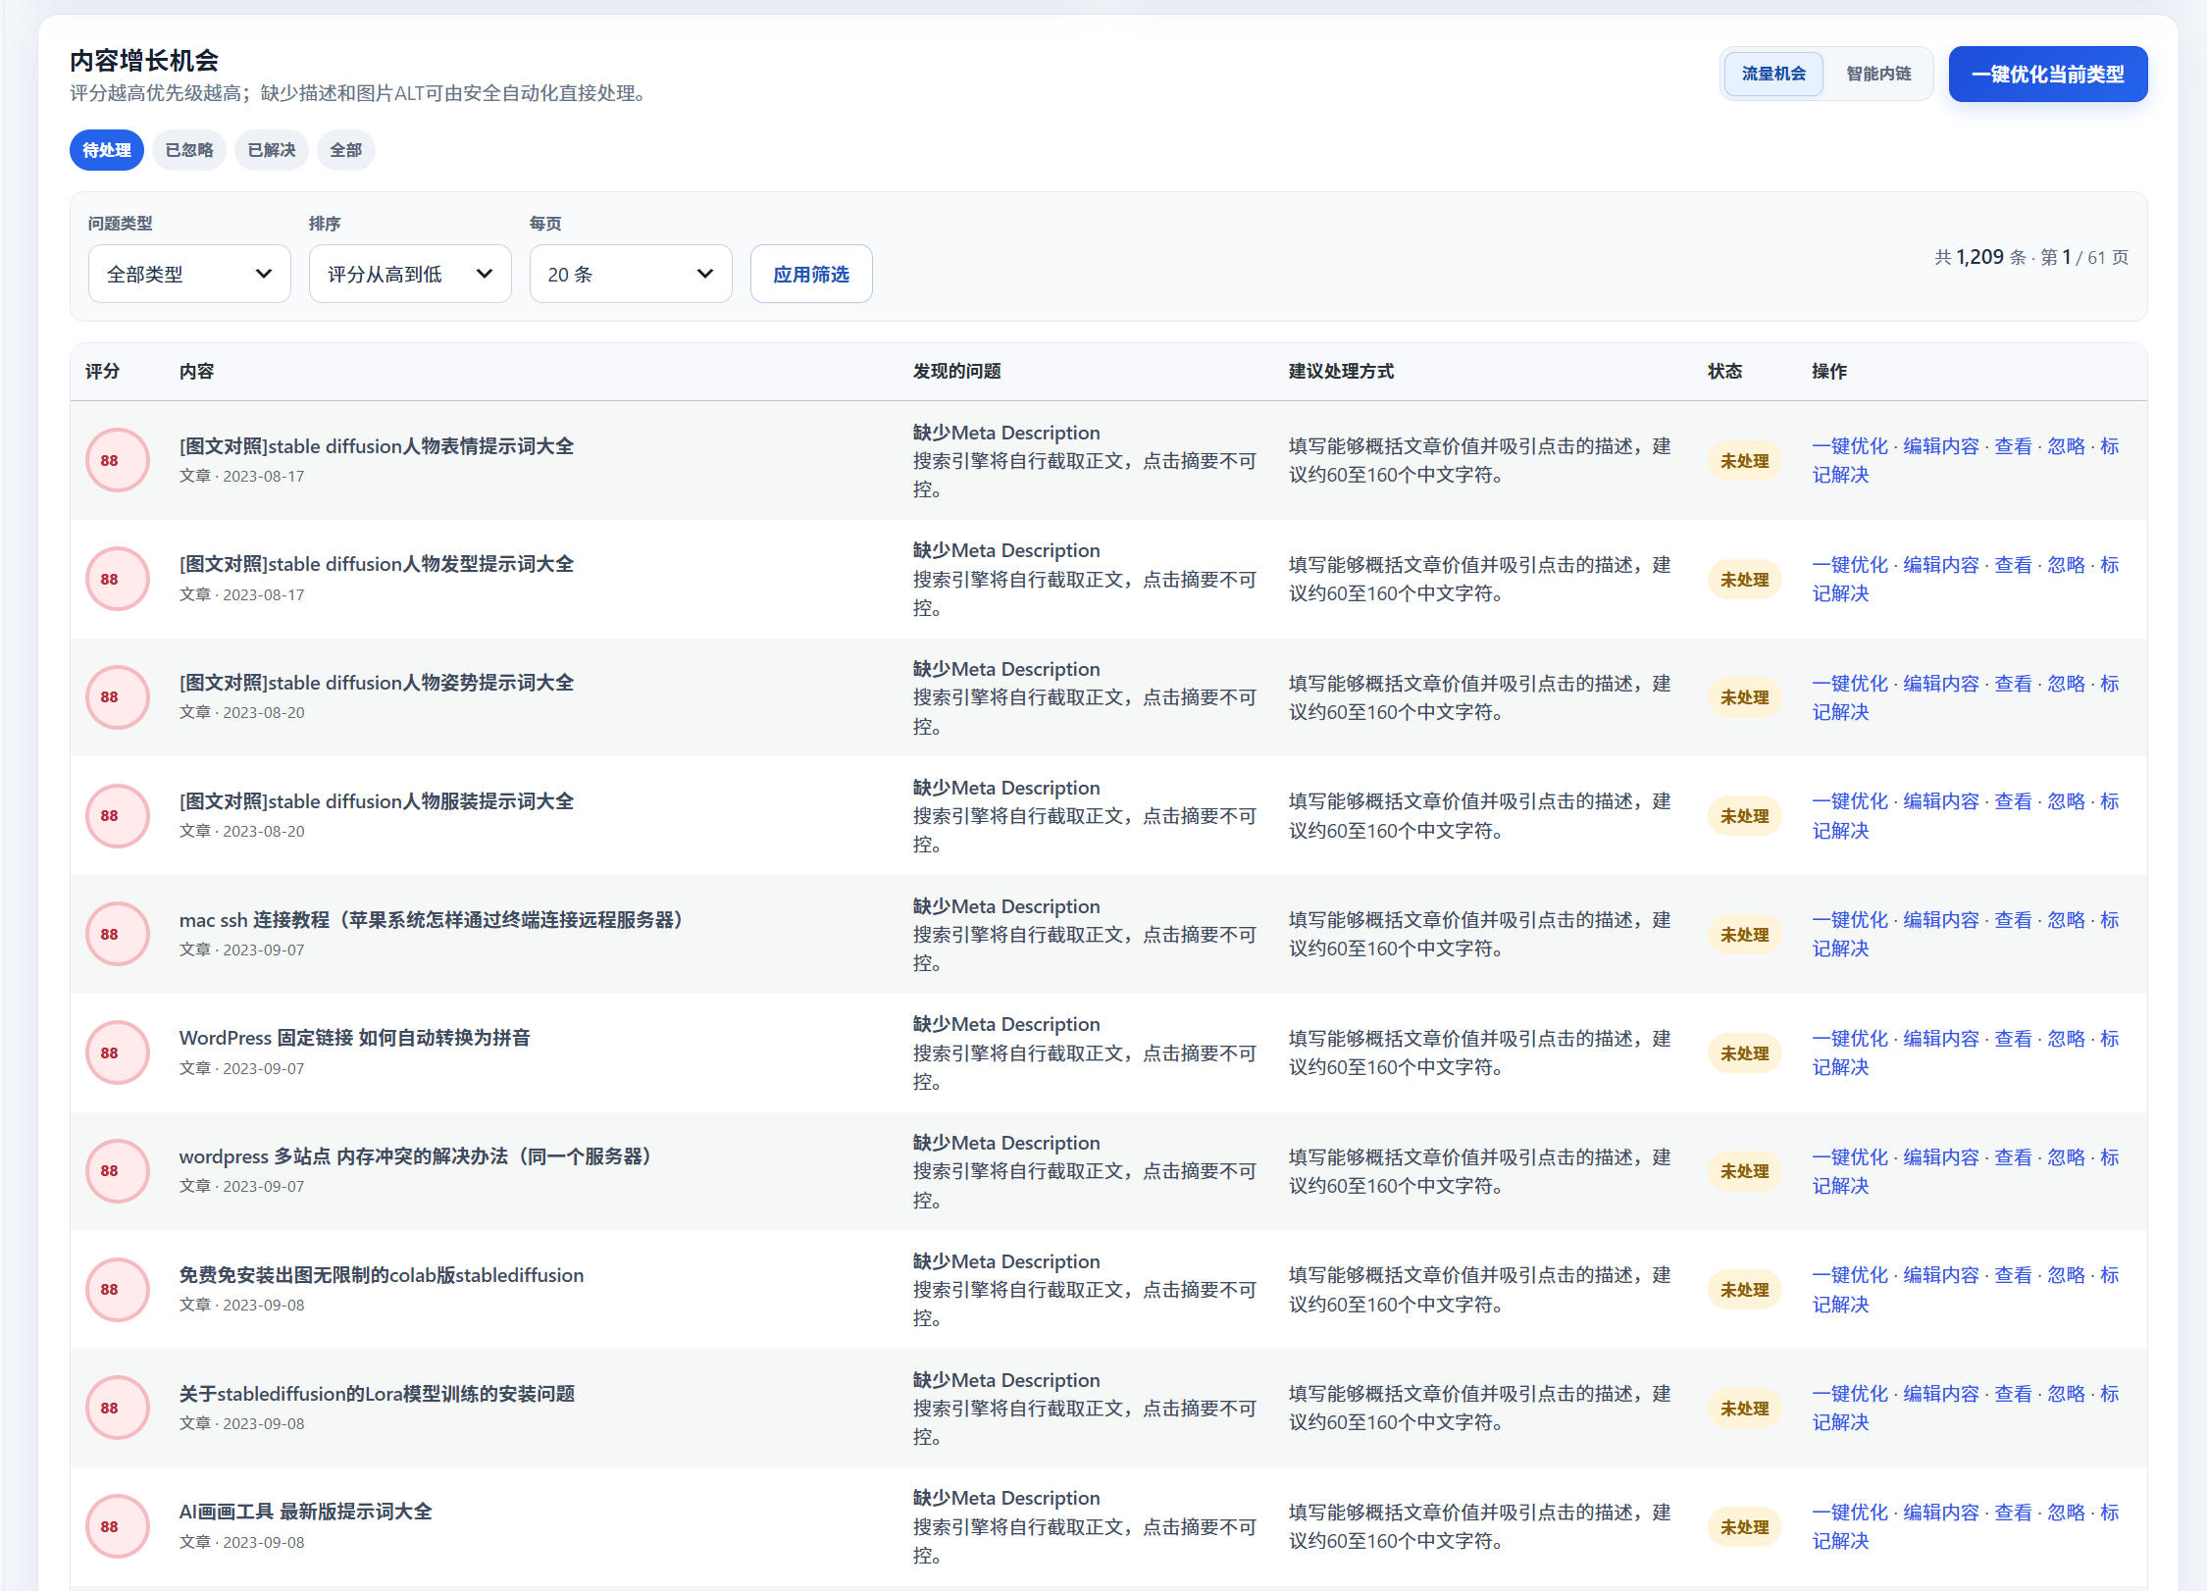This screenshot has width=2207, height=1591.
Task: Click the 一键优化当前类型 button
Action: tap(2048, 74)
